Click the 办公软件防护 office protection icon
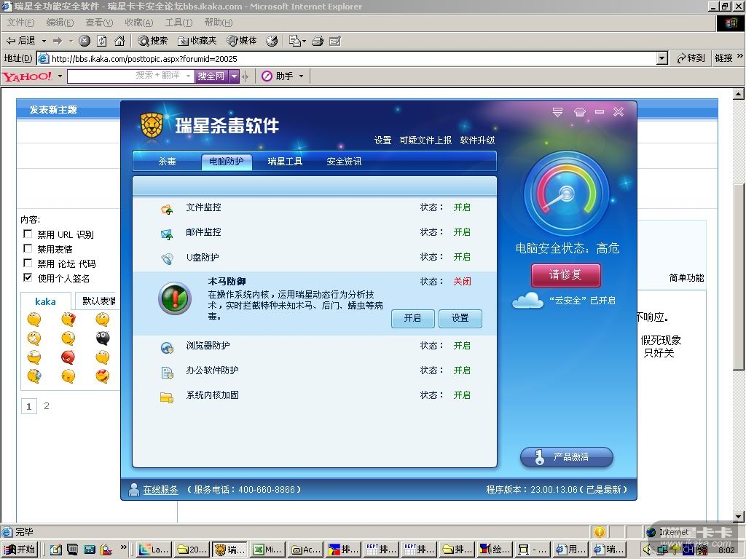 [167, 373]
